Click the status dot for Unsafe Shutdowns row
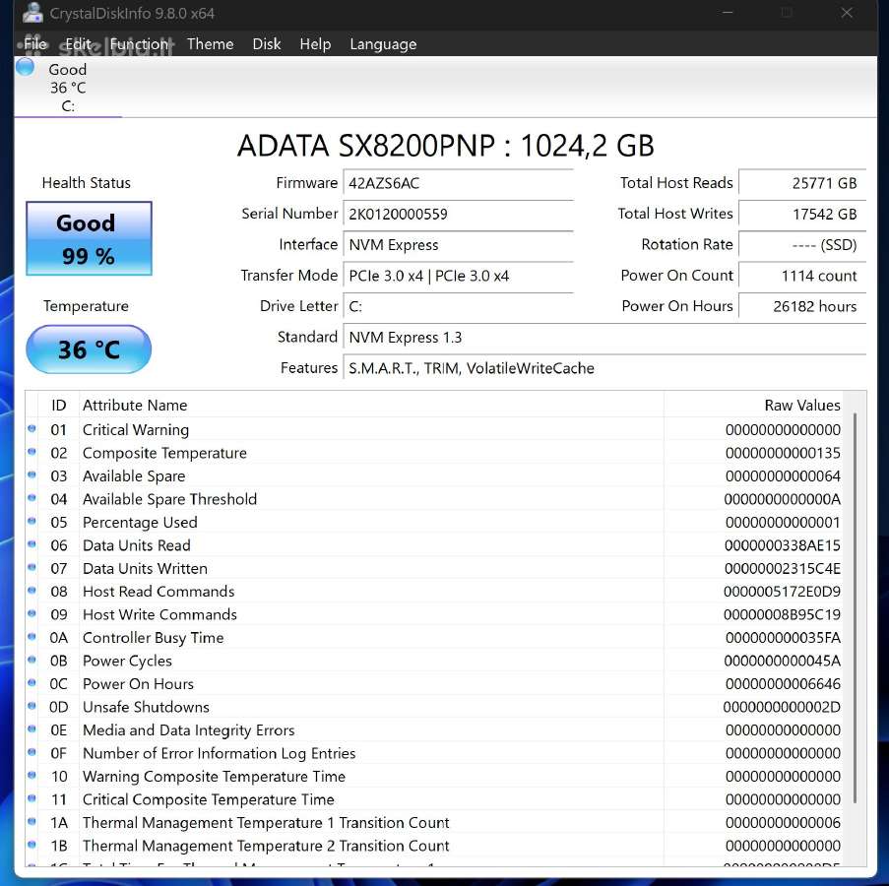The width and height of the screenshot is (889, 886). 32,706
